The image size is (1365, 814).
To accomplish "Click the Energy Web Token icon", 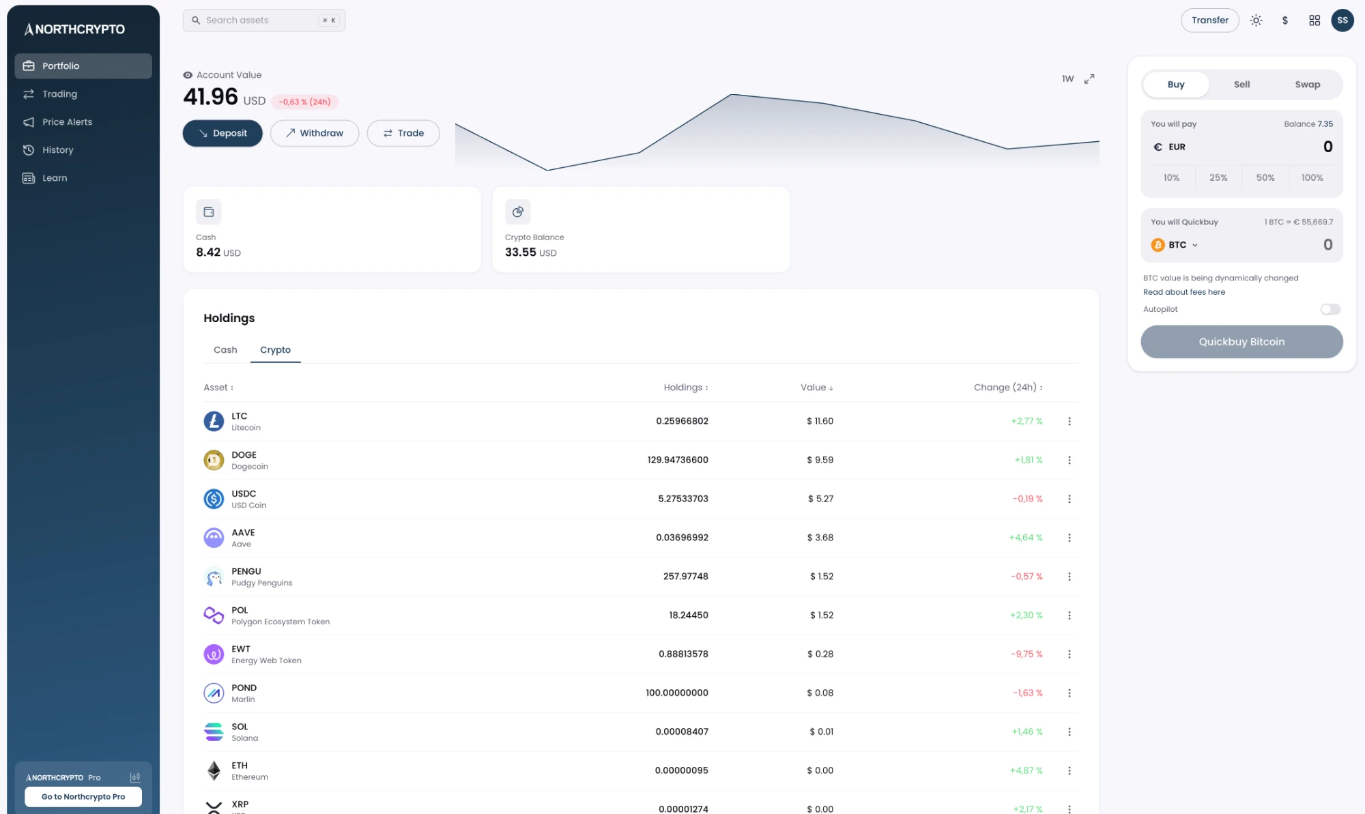I will point(214,654).
